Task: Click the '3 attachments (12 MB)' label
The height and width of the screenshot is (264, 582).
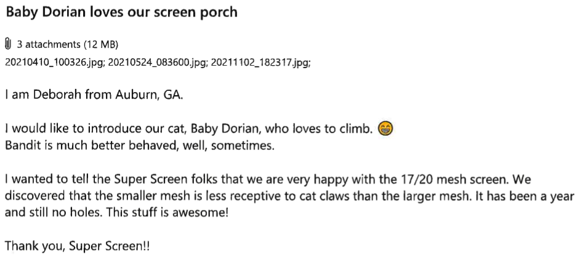Action: click(x=68, y=44)
